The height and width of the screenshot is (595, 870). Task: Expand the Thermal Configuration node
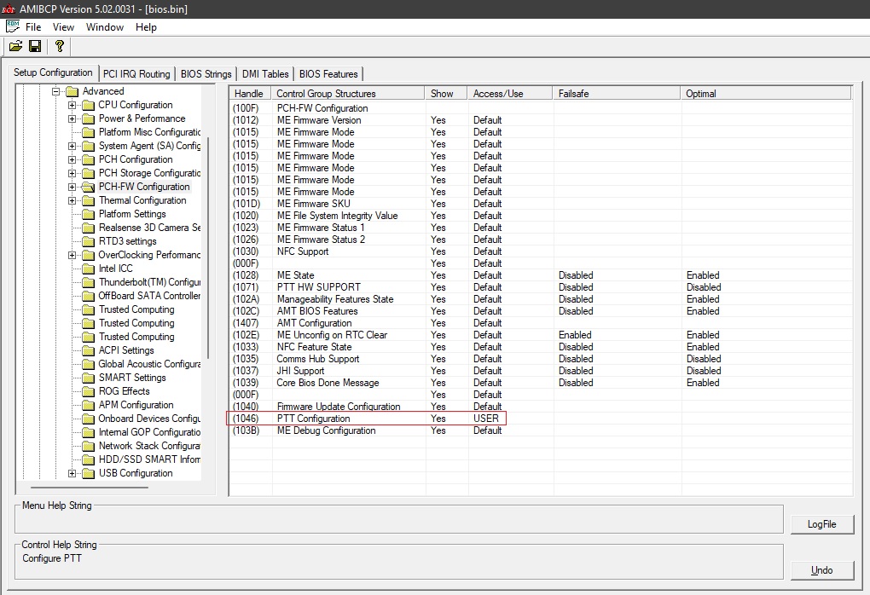[x=72, y=200]
